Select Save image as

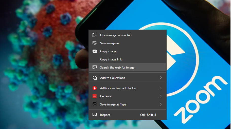[x=128, y=43]
